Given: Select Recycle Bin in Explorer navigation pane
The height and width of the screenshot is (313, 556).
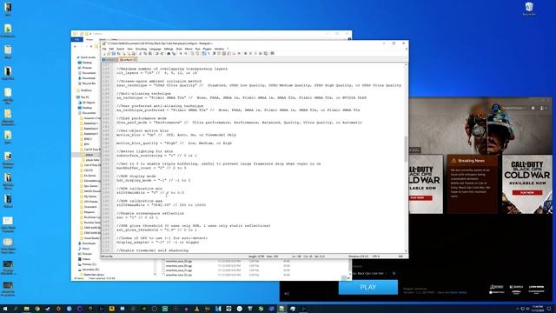Looking at the screenshot, I should point(89,83).
